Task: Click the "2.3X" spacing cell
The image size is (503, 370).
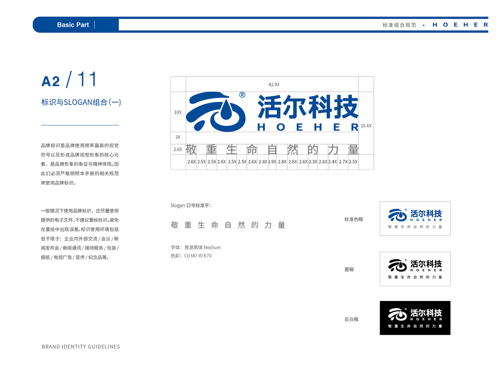Action: [313, 162]
